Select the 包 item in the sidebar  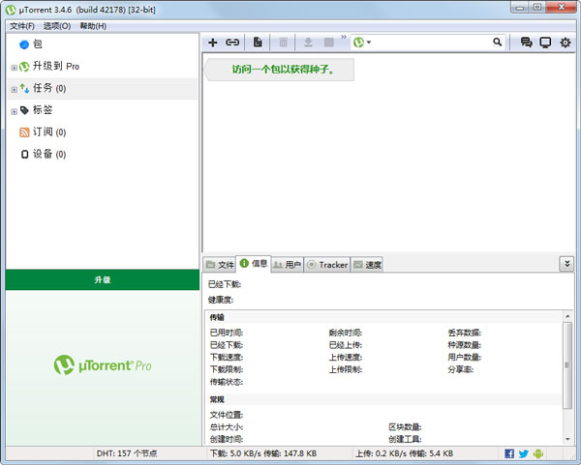click(38, 44)
